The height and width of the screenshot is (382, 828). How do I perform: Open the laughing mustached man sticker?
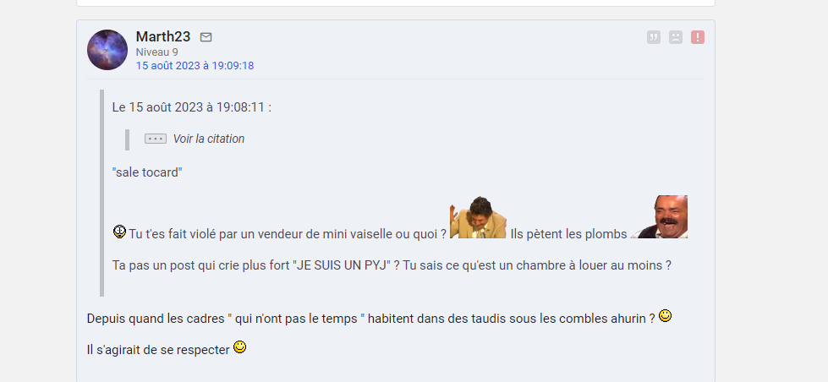tap(659, 217)
